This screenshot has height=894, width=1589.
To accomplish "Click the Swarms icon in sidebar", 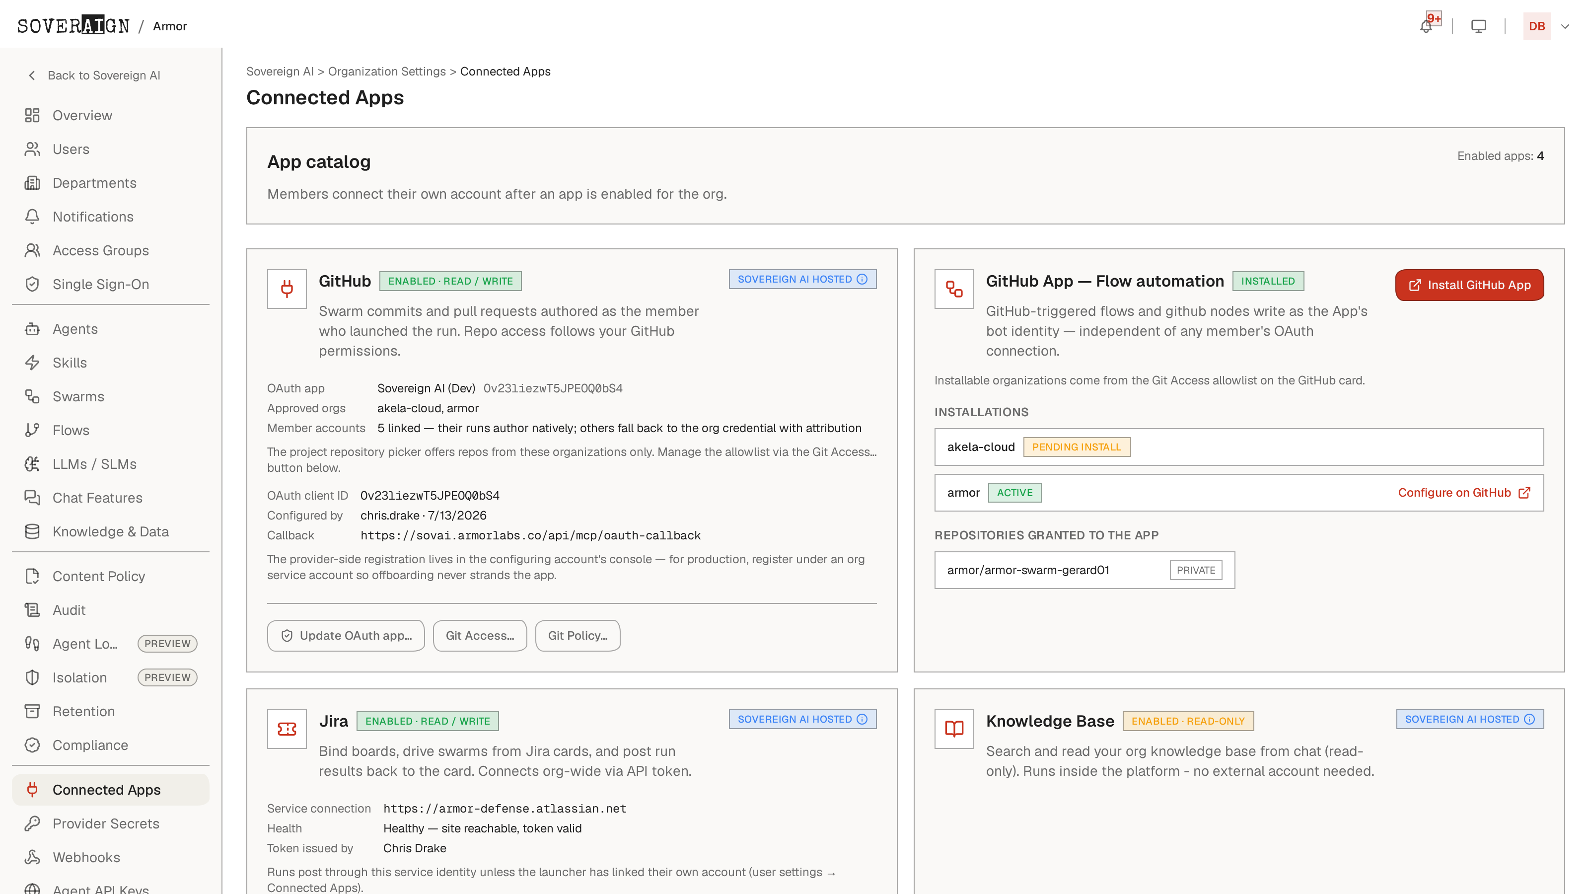I will (32, 397).
